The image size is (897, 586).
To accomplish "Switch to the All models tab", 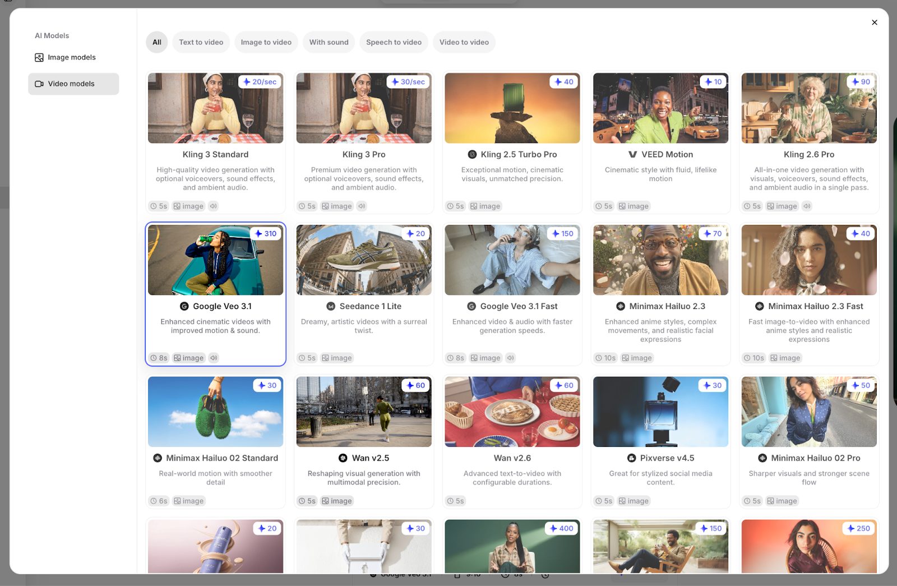I will pos(156,42).
